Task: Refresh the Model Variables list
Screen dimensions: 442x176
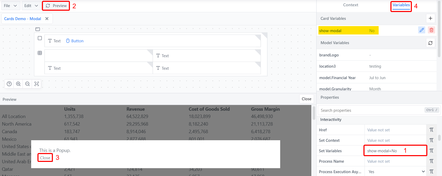Action: pyautogui.click(x=430, y=43)
